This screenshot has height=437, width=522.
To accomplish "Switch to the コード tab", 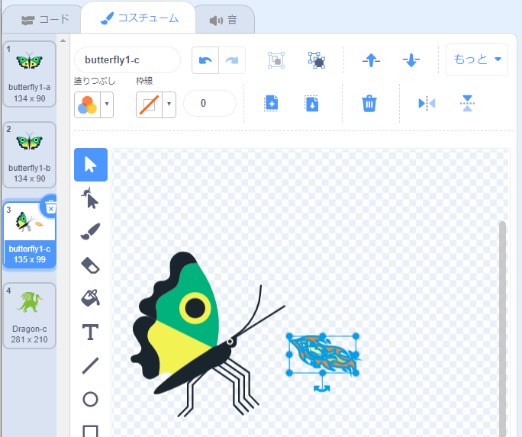I will pos(45,20).
